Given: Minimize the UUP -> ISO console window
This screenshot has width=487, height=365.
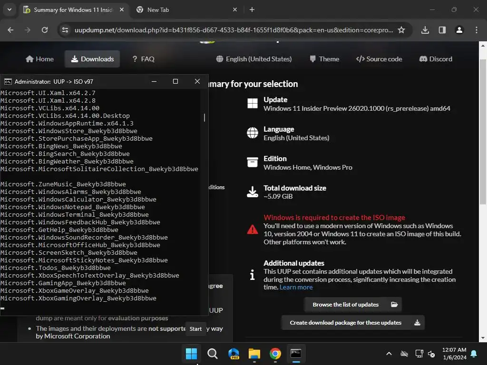Looking at the screenshot, I should (154, 81).
